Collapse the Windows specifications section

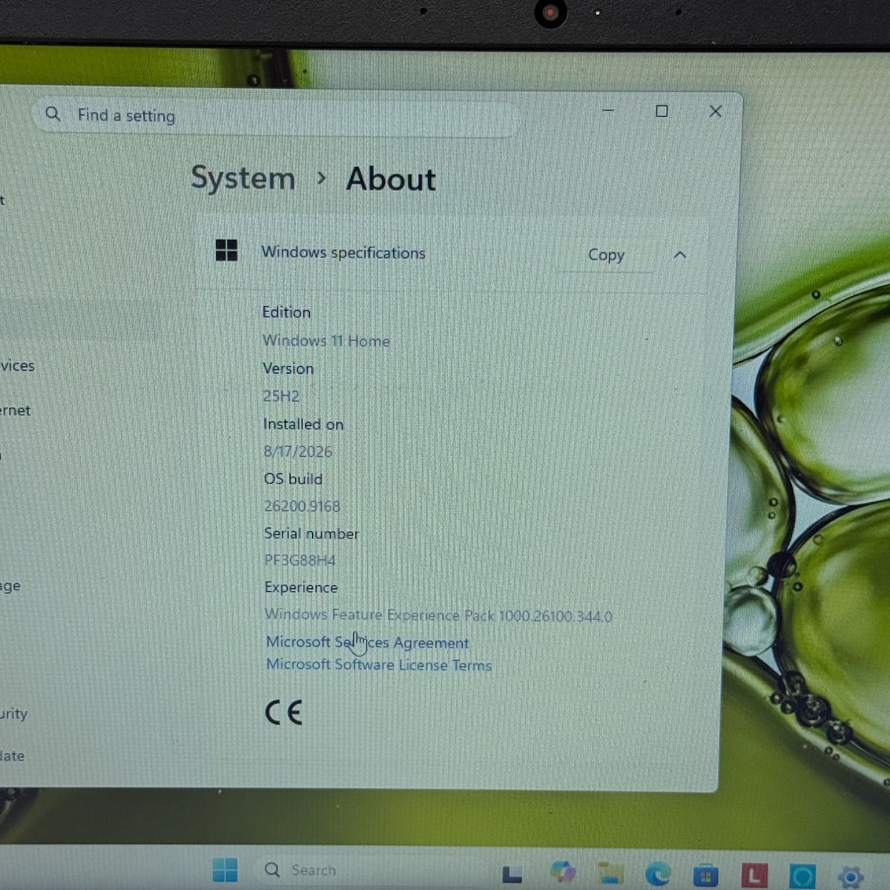click(x=679, y=255)
